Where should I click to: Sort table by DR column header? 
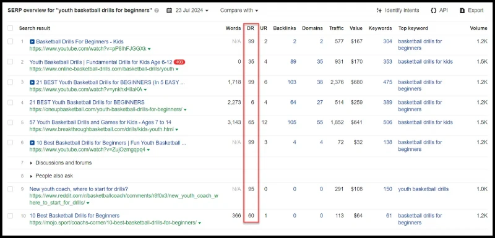251,28
